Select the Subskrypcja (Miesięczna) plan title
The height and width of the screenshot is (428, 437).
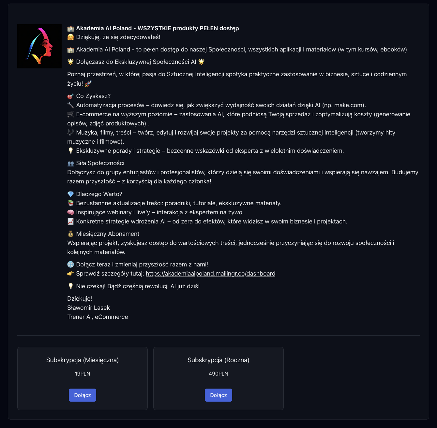(x=83, y=360)
